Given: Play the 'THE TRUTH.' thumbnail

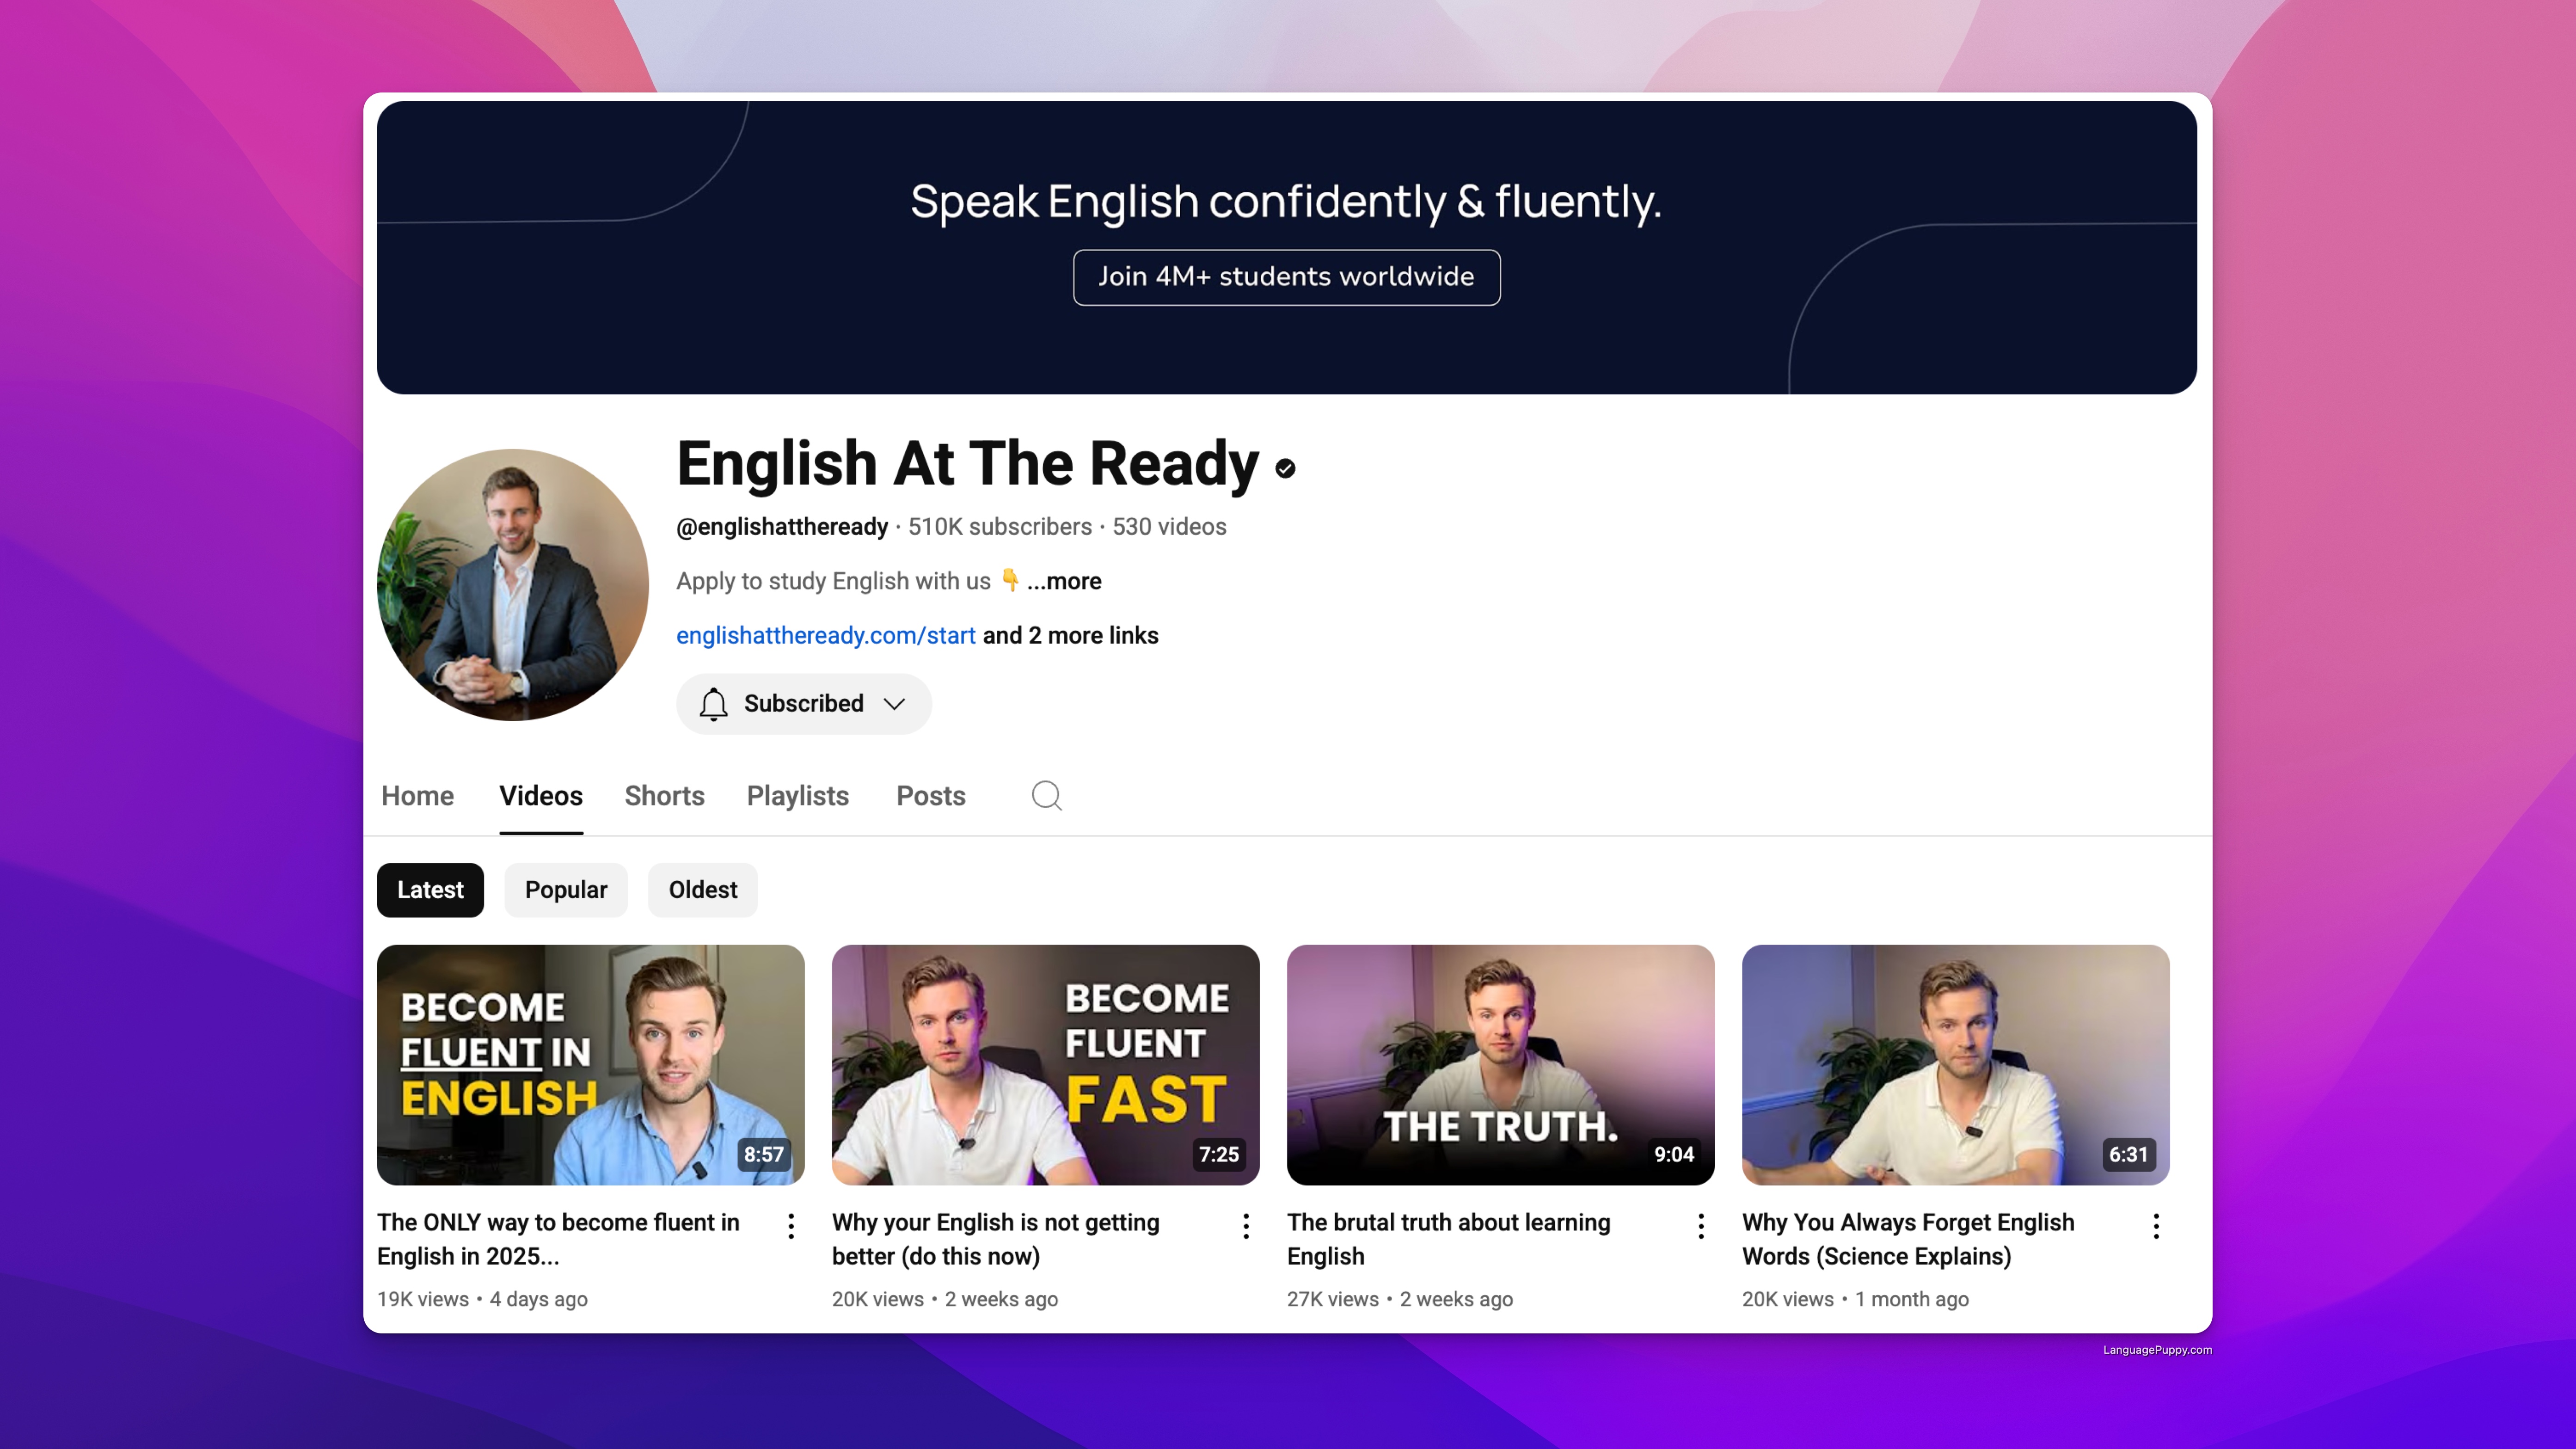Looking at the screenshot, I should tap(1500, 1065).
